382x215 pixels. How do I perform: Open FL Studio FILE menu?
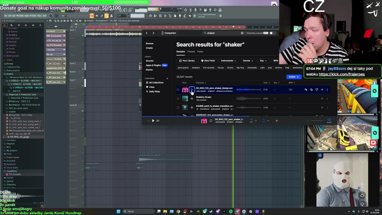pos(6,16)
